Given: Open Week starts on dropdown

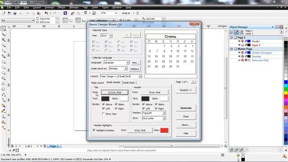Looking at the screenshot, I should tap(126, 68).
